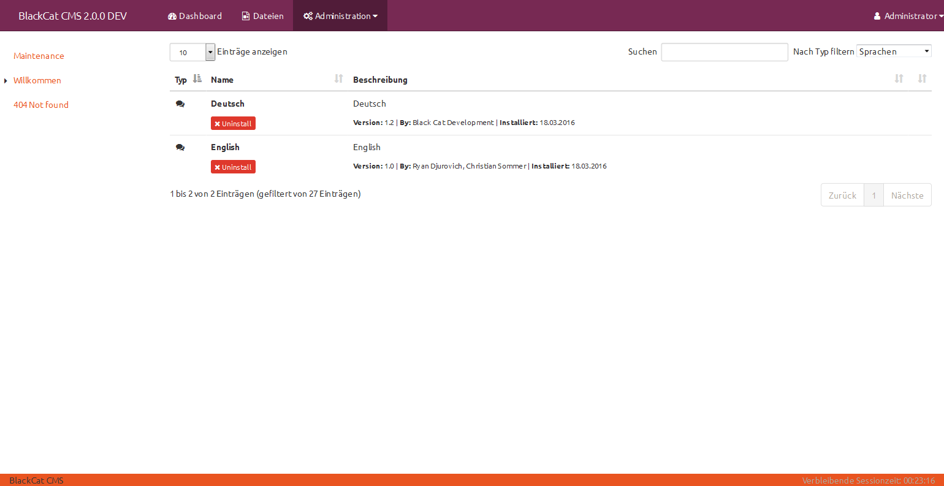The image size is (944, 486).
Task: Click the Verbleibende Sessionzeit timer
Action: 869,480
